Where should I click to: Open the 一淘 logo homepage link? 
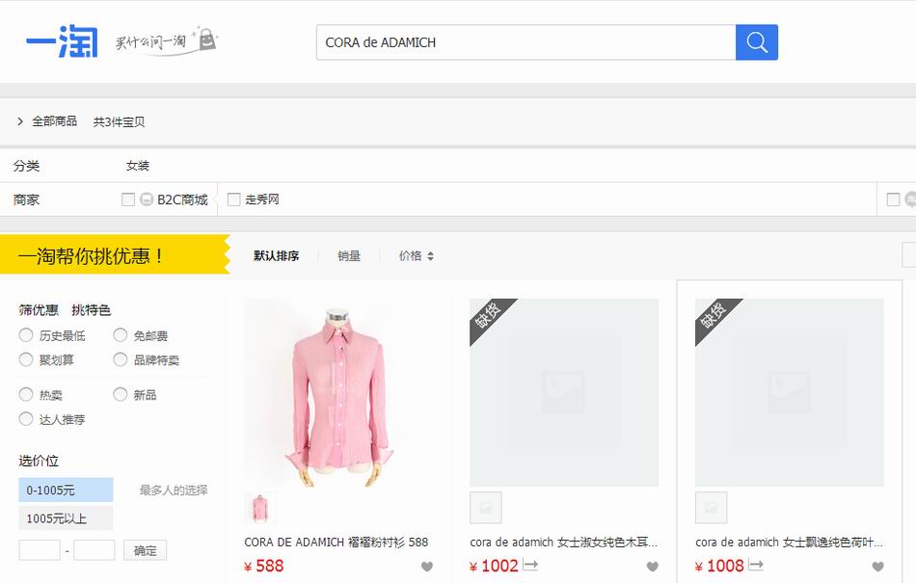[x=62, y=41]
